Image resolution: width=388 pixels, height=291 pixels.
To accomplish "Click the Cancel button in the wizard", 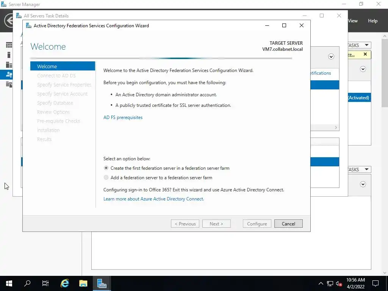I will 288,224.
